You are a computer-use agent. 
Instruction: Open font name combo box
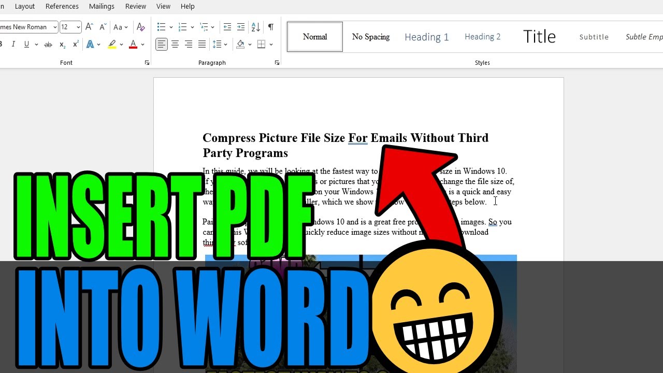tap(28, 27)
